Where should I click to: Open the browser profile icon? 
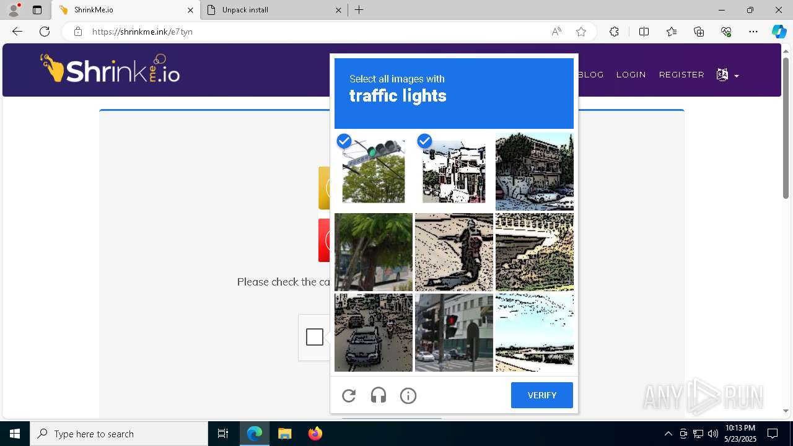tap(14, 9)
